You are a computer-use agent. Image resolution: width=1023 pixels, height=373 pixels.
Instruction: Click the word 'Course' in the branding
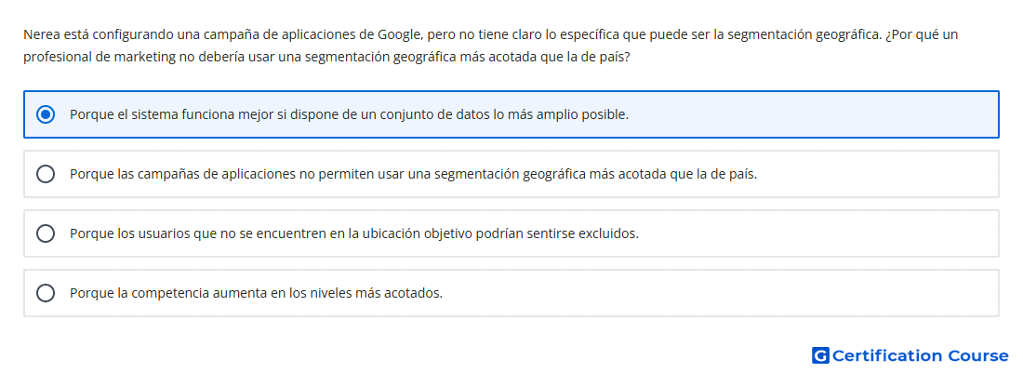(978, 355)
